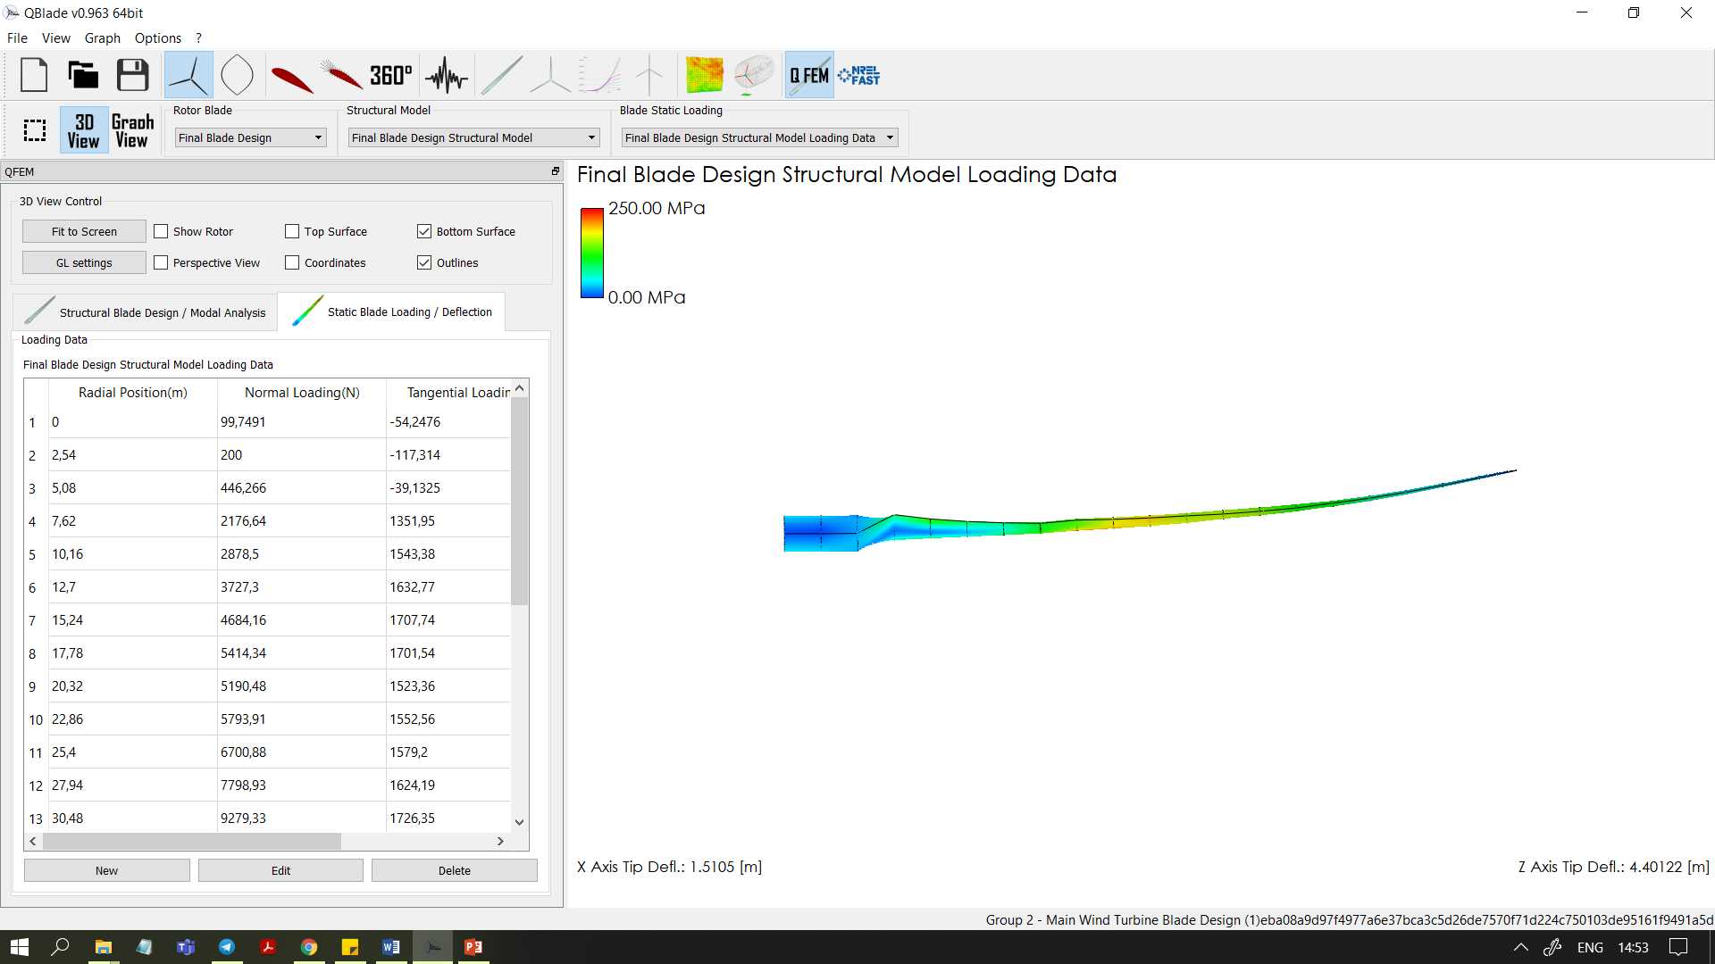The image size is (1715, 964).
Task: Open GL settings
Action: pyautogui.click(x=84, y=262)
